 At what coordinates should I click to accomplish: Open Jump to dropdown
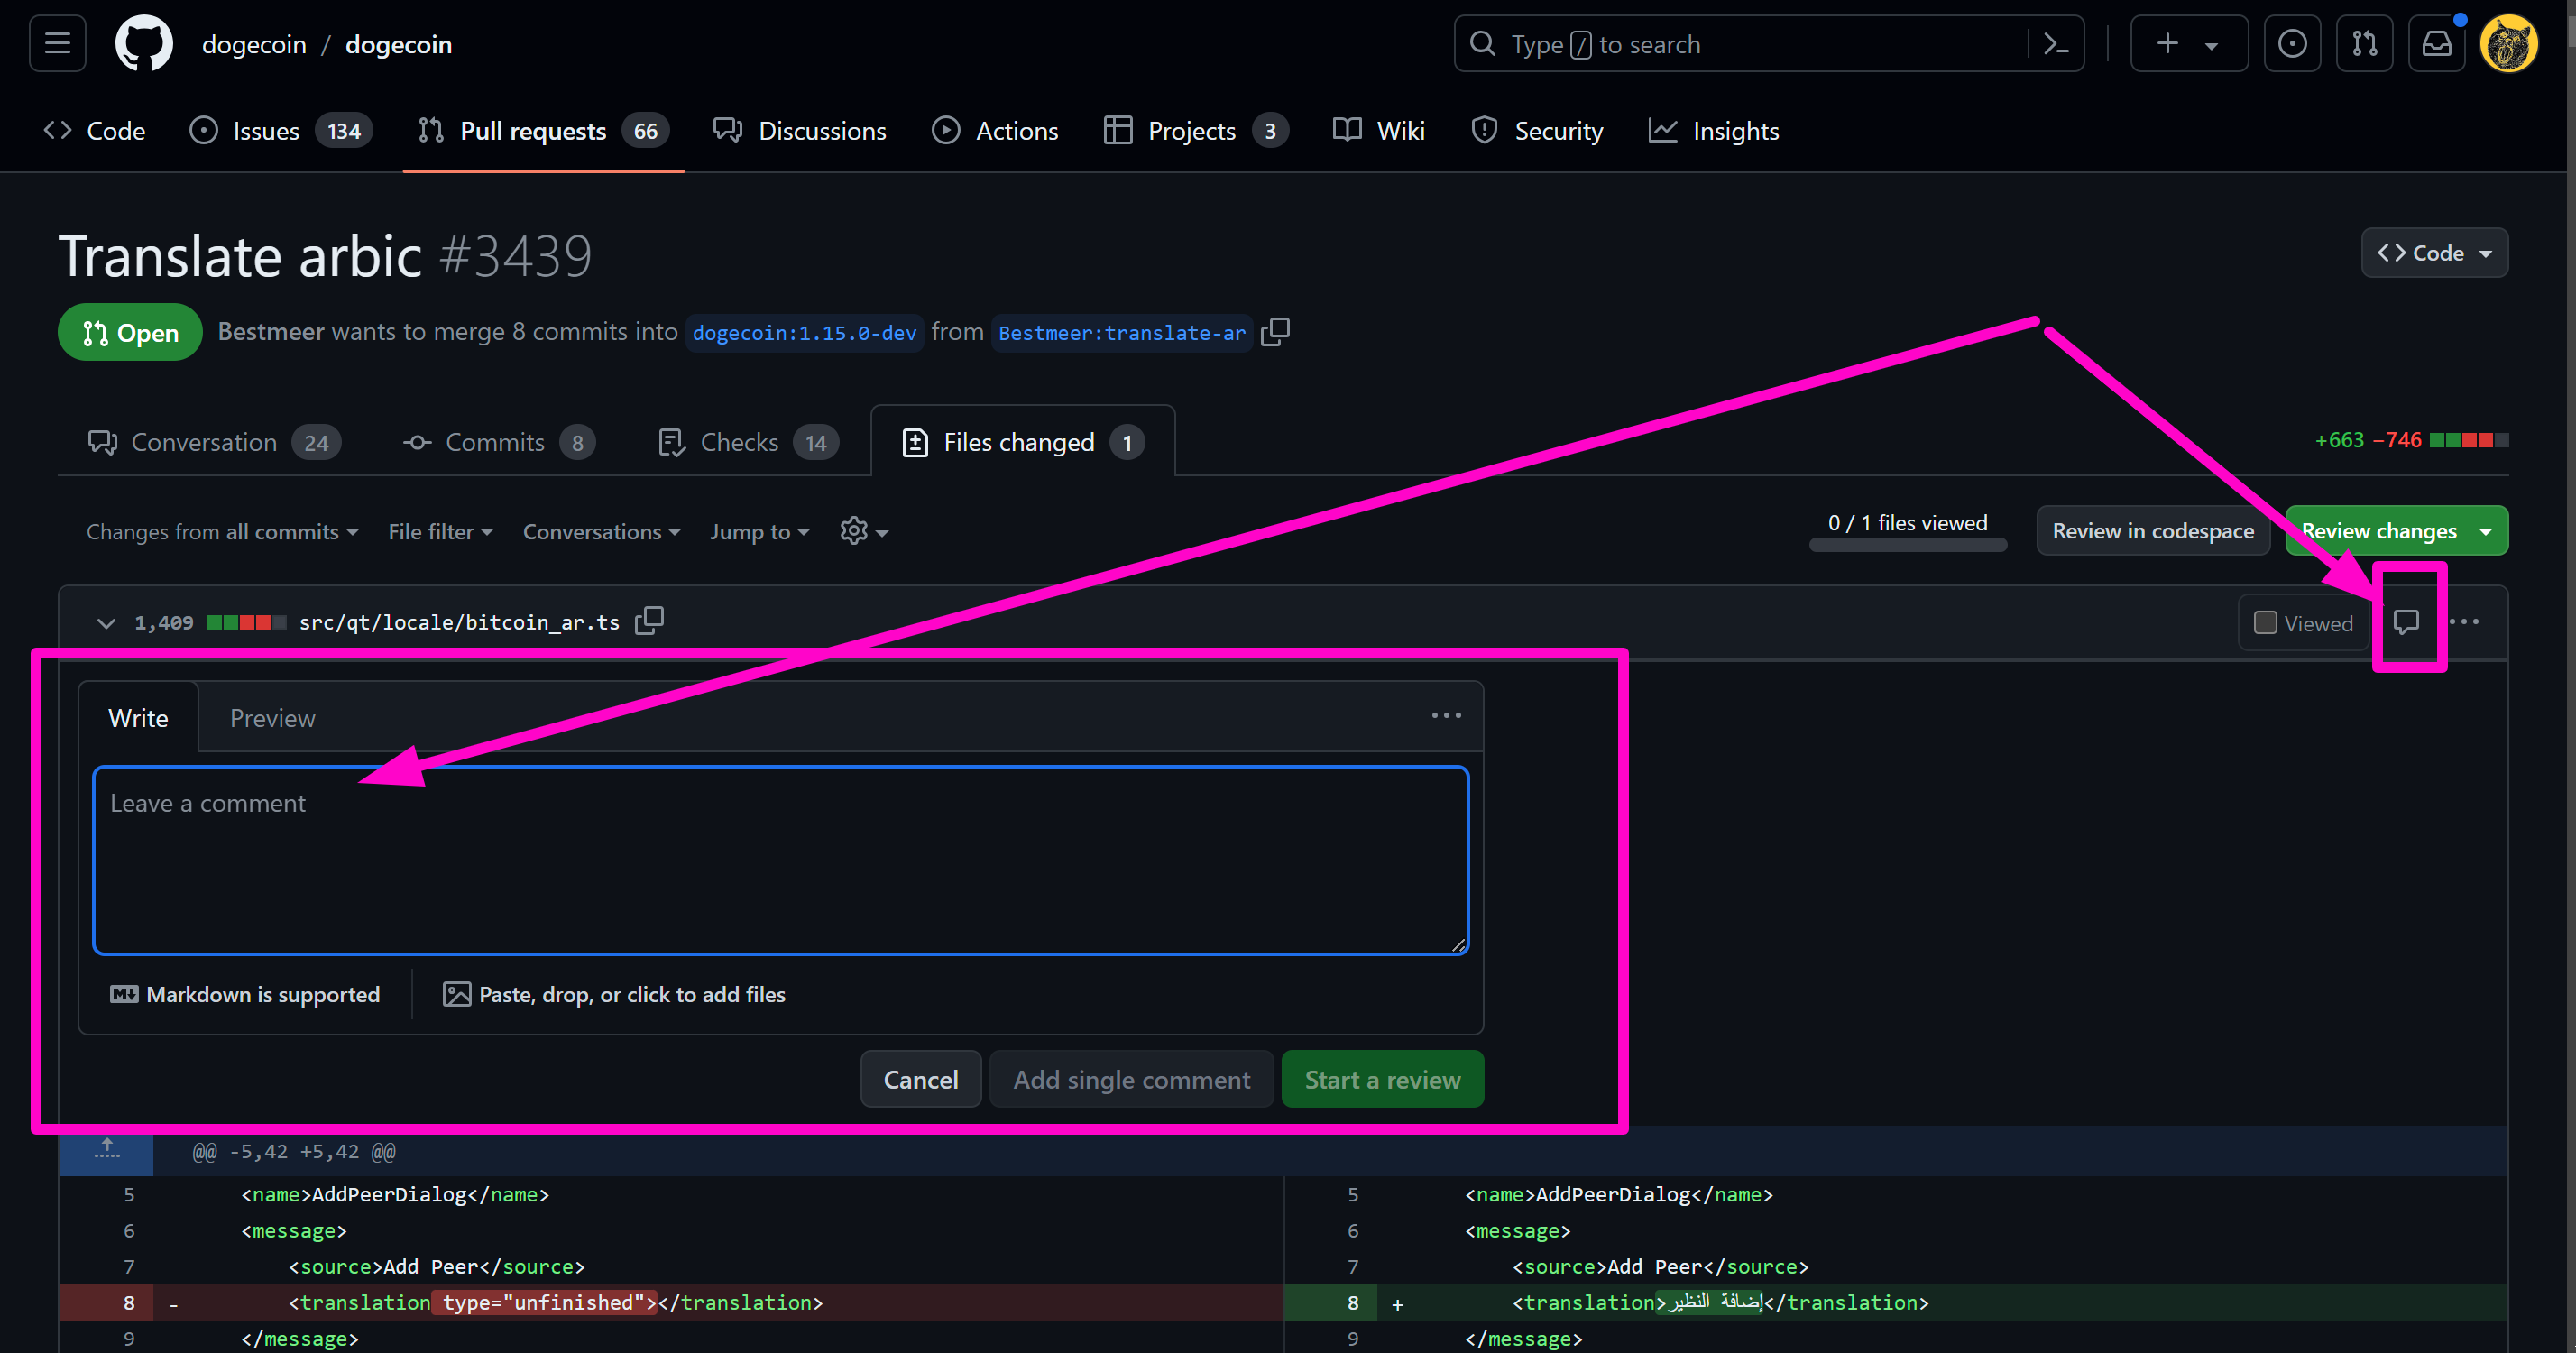tap(760, 531)
